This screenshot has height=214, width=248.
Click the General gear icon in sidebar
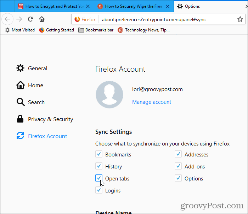point(21,68)
